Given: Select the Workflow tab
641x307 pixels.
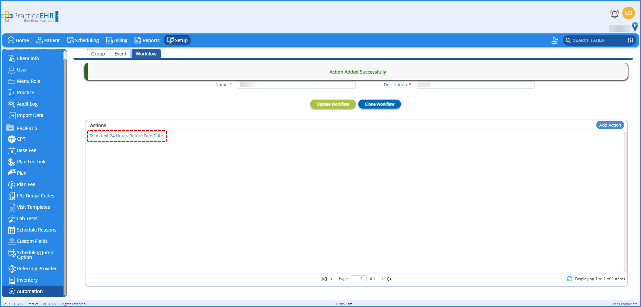Looking at the screenshot, I should coord(146,54).
